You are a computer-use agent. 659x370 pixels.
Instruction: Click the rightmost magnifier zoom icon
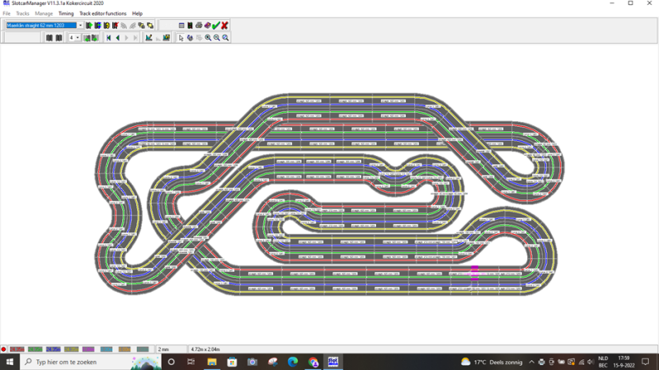click(225, 38)
